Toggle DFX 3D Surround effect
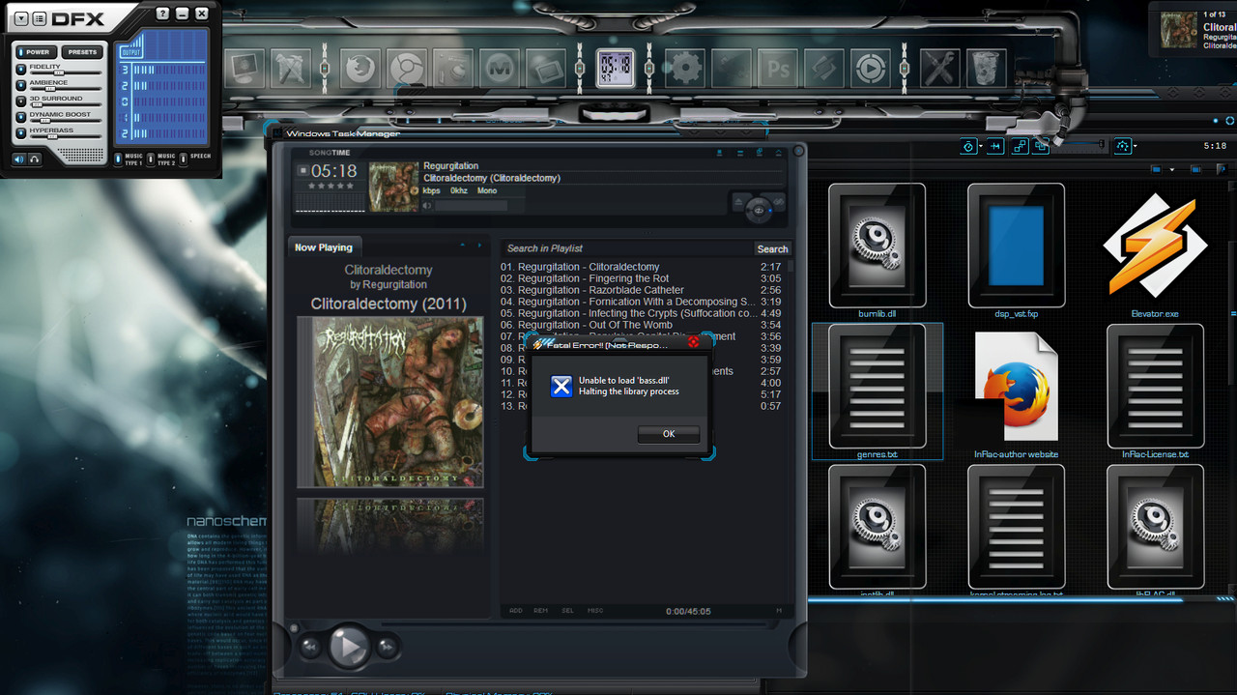This screenshot has height=695, width=1237. [x=21, y=100]
